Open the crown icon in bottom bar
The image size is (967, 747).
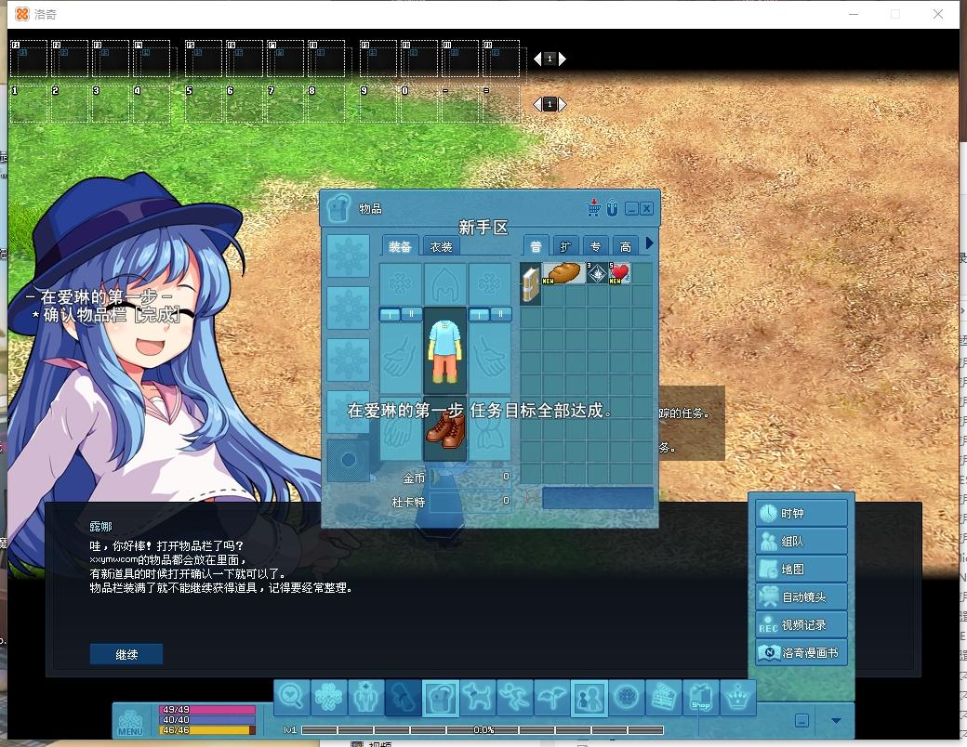(x=738, y=698)
